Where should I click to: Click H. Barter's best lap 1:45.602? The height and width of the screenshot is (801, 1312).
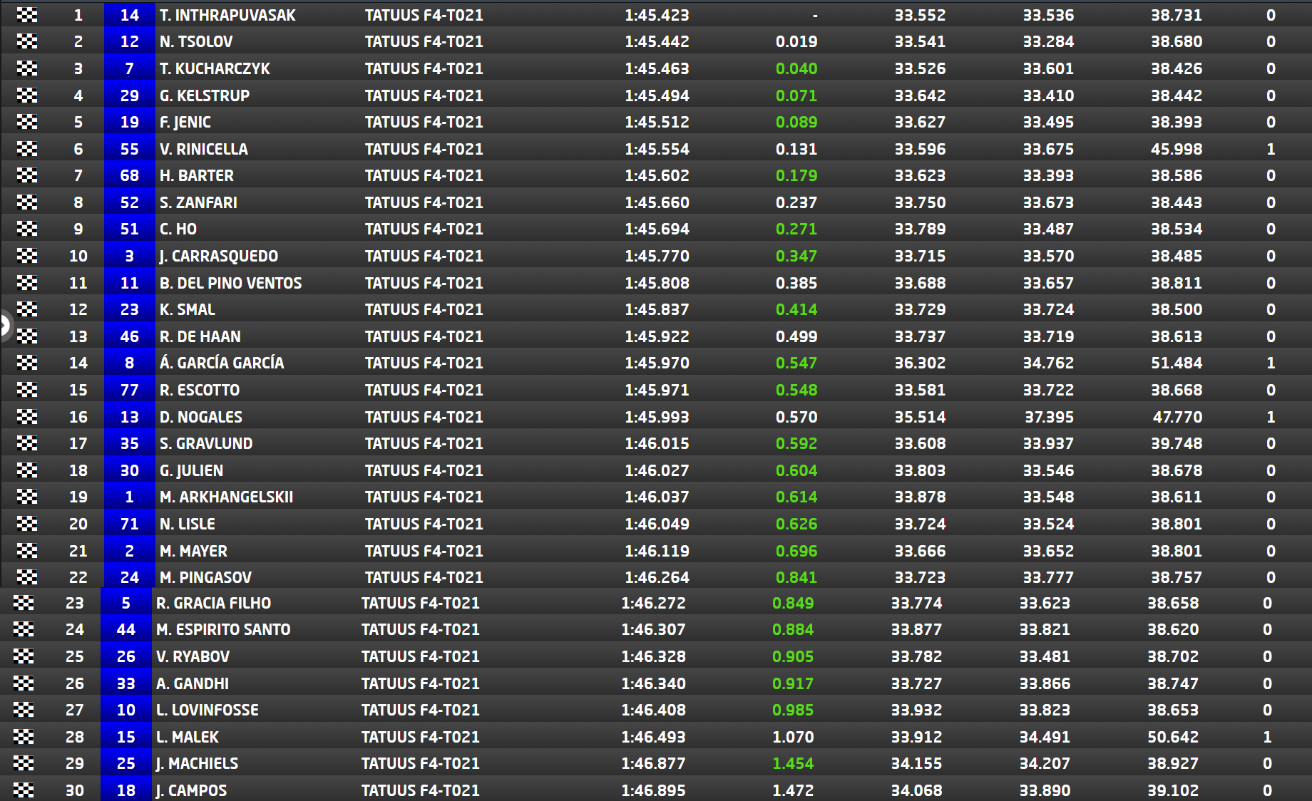click(x=657, y=176)
